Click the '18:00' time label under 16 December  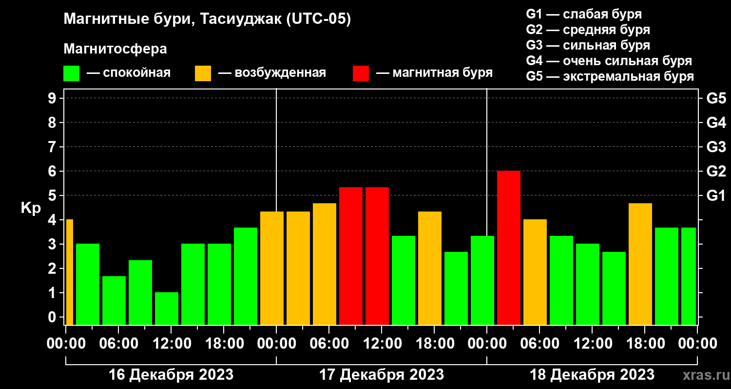pos(224,343)
